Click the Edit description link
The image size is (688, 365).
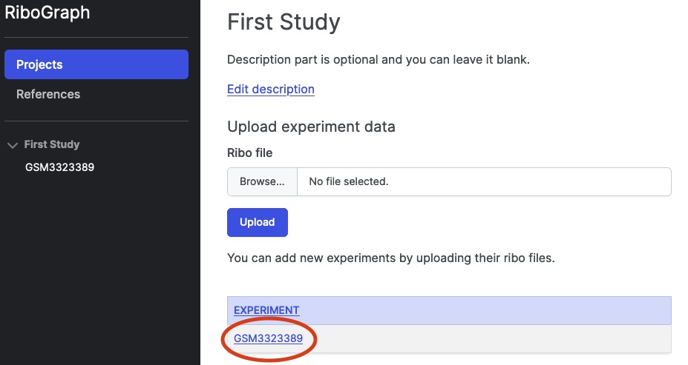click(271, 90)
